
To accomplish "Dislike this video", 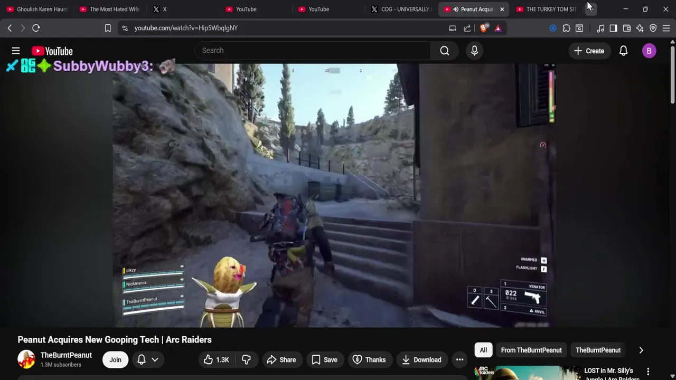I will coord(246,360).
